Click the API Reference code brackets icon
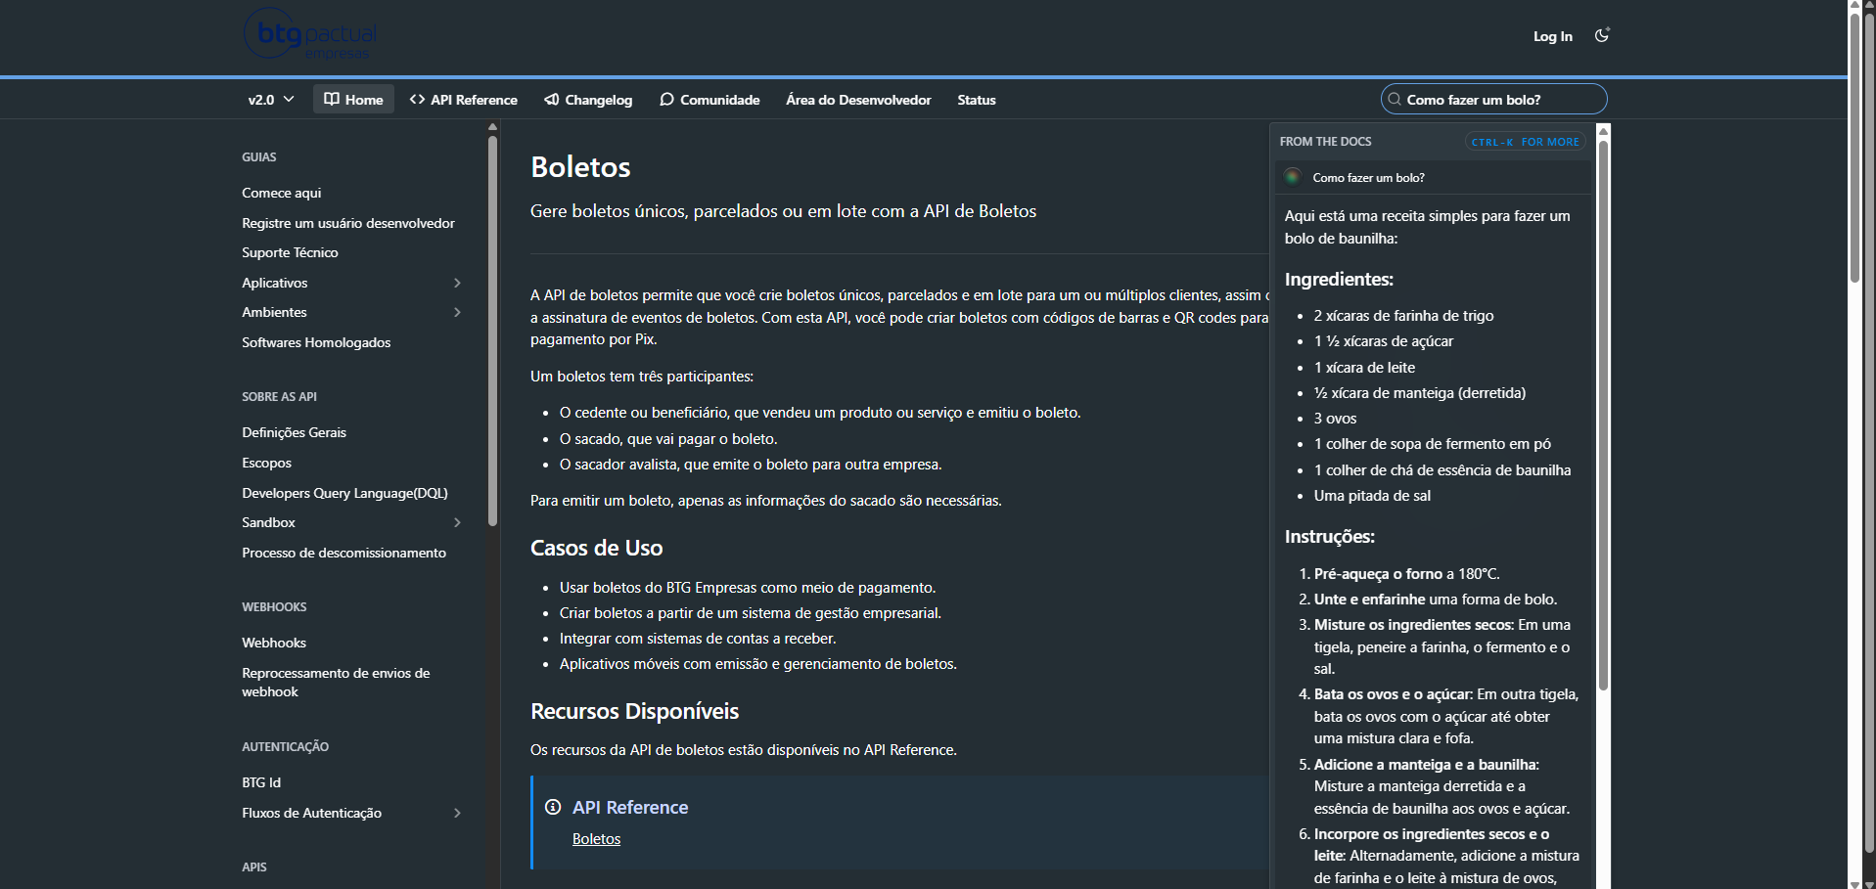1876x889 pixels. (x=417, y=99)
